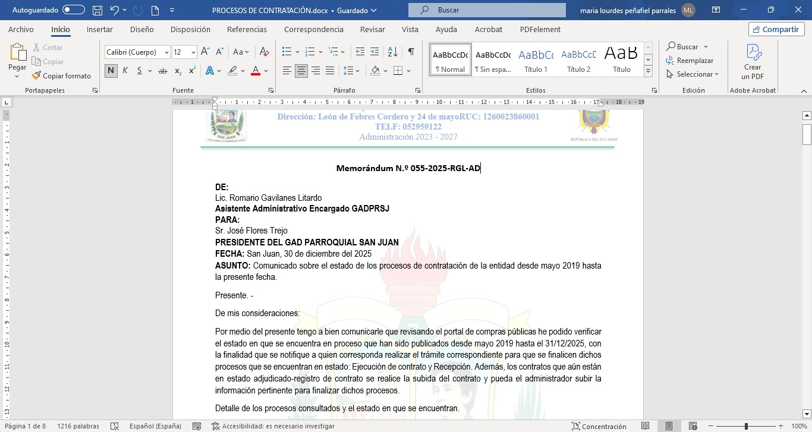Click the sort A-Z icon

(392, 52)
